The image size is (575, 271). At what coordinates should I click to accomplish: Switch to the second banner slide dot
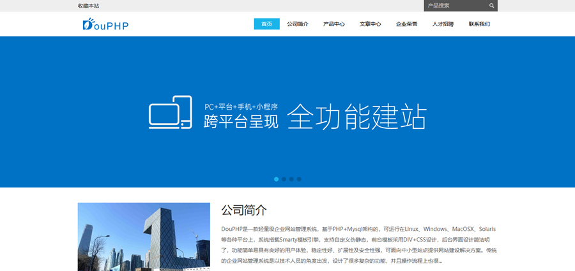point(284,179)
